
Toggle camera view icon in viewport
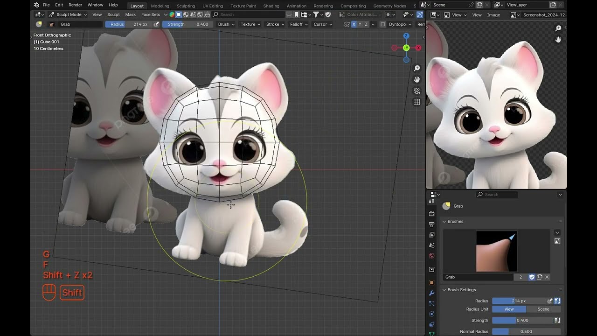(417, 91)
